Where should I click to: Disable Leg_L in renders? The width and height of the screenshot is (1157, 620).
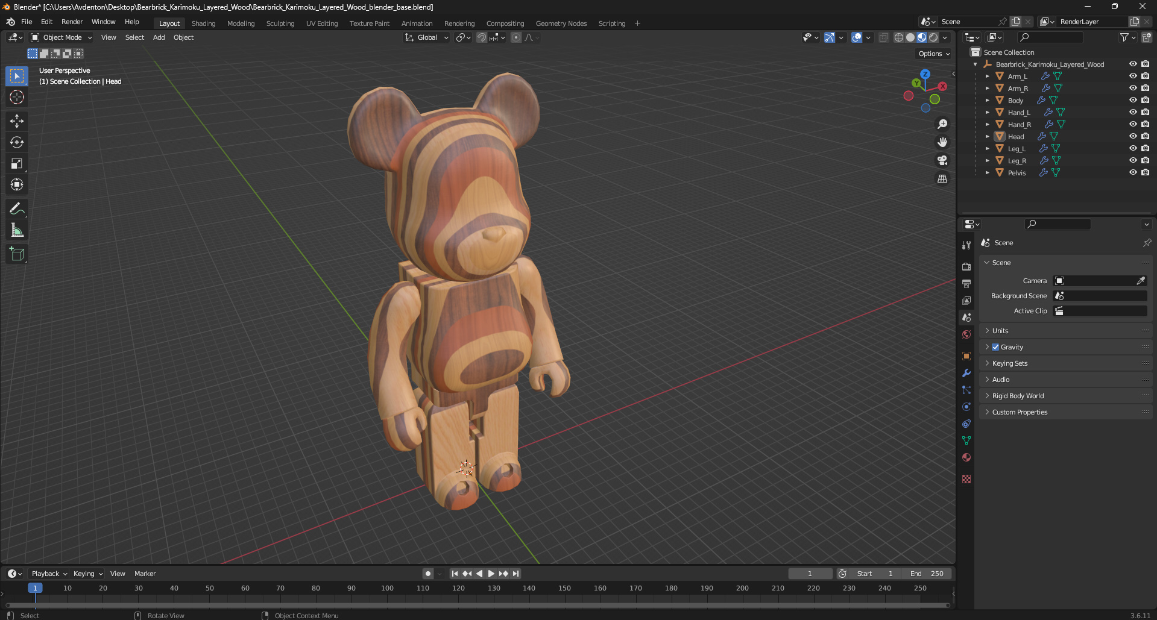[x=1145, y=148]
